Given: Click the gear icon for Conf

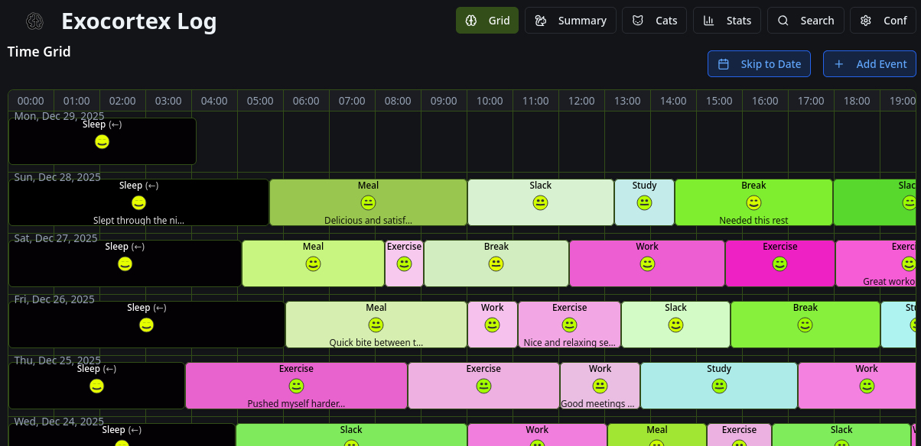Looking at the screenshot, I should point(866,21).
